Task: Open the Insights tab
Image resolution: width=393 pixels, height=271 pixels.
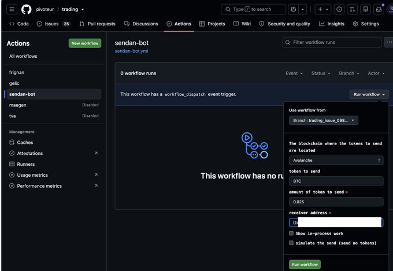Action: click(x=332, y=24)
